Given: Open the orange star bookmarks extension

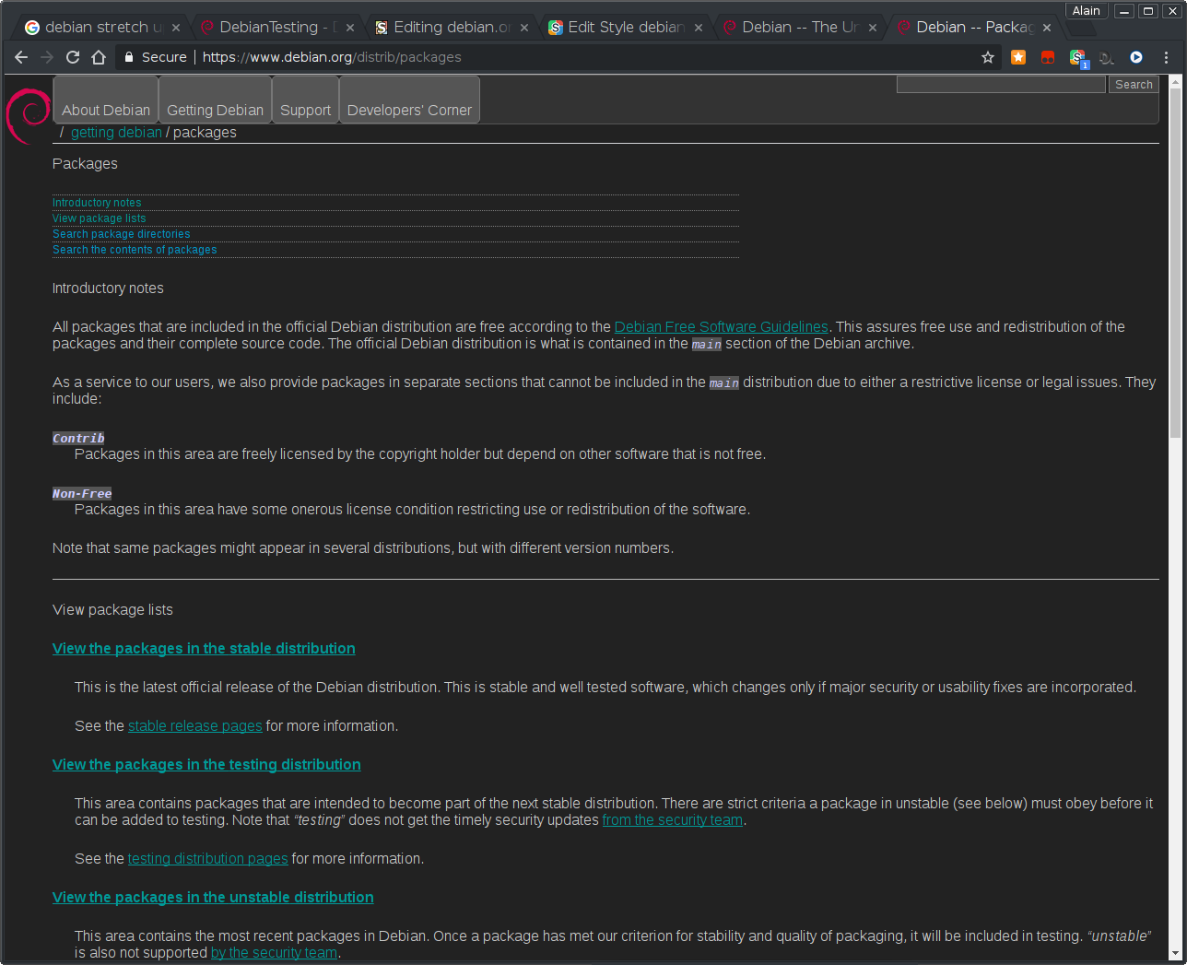Looking at the screenshot, I should click(x=1017, y=56).
